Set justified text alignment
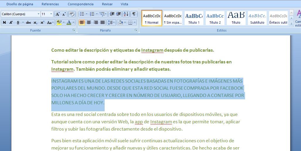301x151 pixels. tap(103, 22)
